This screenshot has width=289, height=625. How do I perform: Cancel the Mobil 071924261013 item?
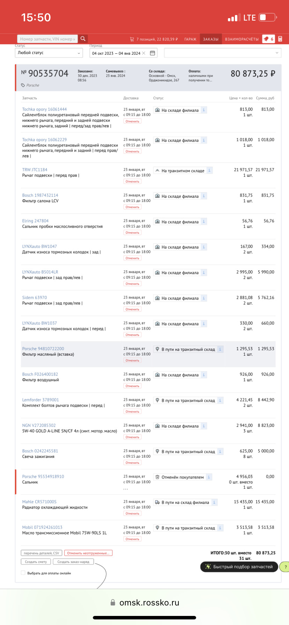pyautogui.click(x=132, y=539)
